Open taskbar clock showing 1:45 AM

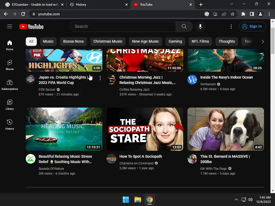coord(263,200)
